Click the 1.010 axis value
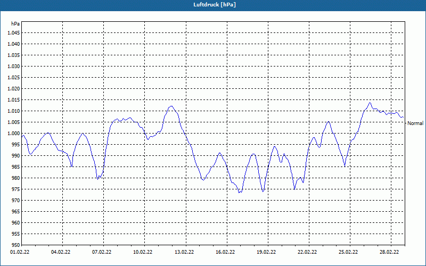Viewport: 426px width, 266px height. [14, 111]
